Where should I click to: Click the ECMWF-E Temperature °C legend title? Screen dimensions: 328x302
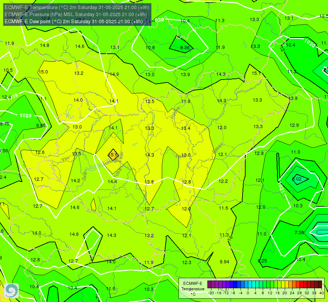(x=193, y=289)
